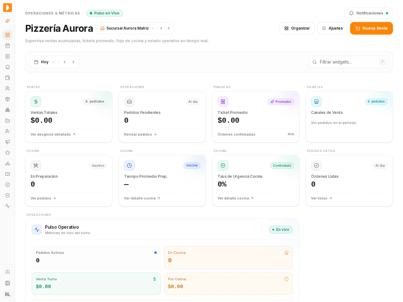Screen dimensions: 403x302
Task: Click the Inactivo badge on En Preparación card
Action: (x=98, y=165)
